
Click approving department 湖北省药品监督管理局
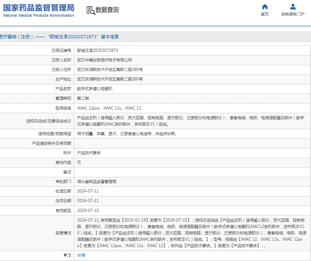(x=97, y=182)
